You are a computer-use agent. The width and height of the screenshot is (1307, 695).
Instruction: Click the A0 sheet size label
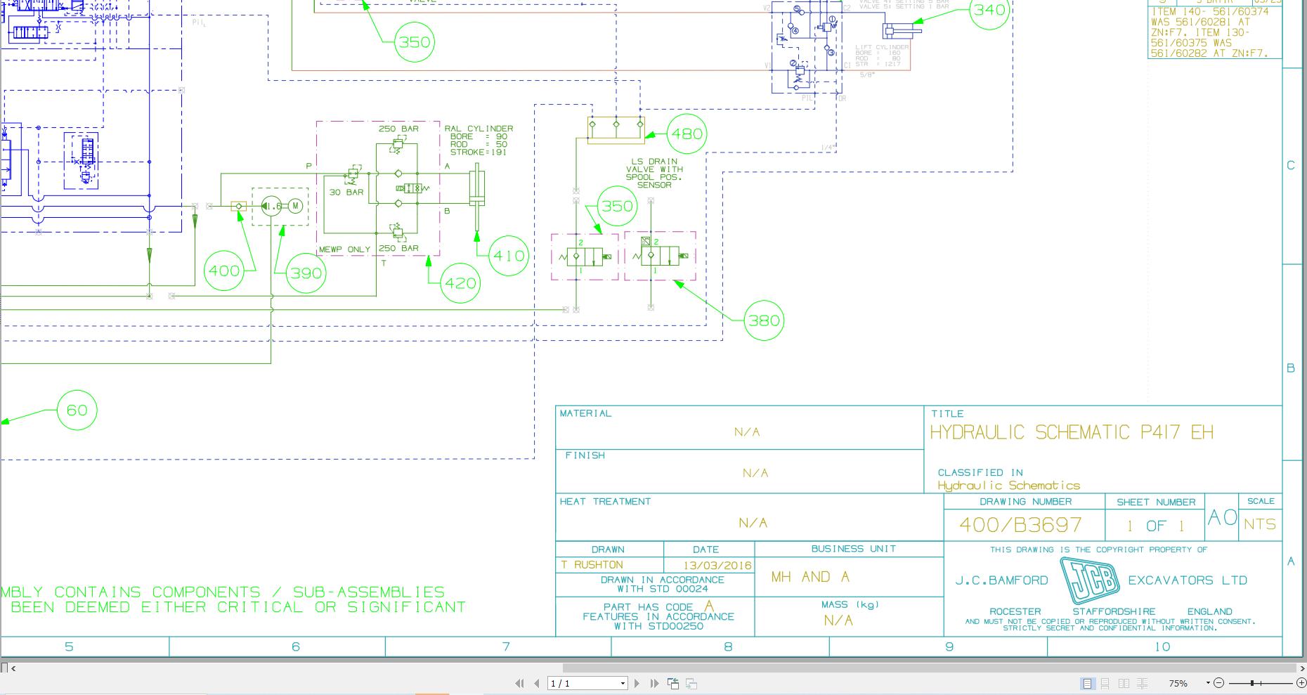pyautogui.click(x=1222, y=518)
